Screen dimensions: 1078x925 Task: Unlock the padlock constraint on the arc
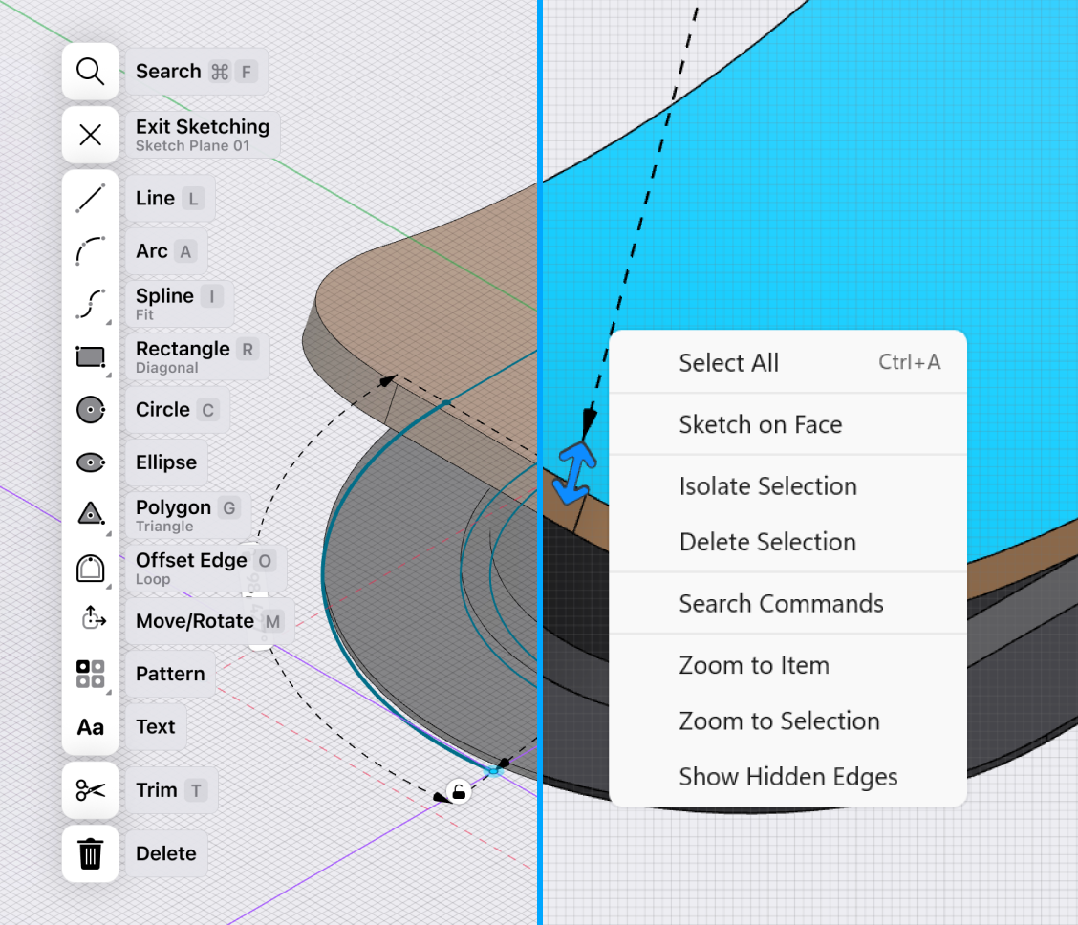pos(457,790)
